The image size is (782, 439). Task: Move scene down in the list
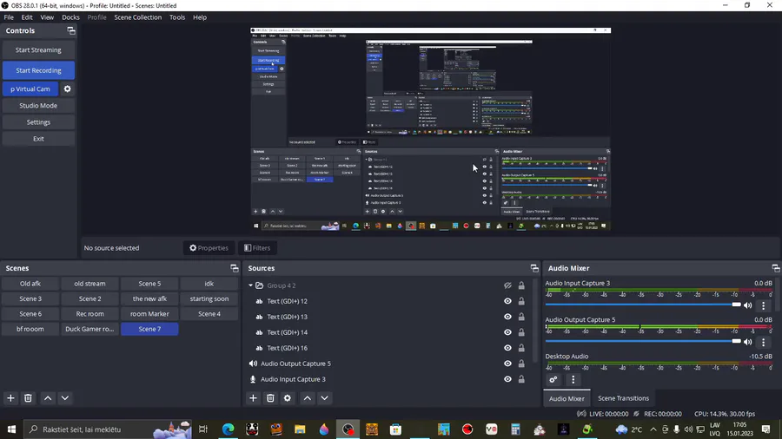(x=65, y=398)
